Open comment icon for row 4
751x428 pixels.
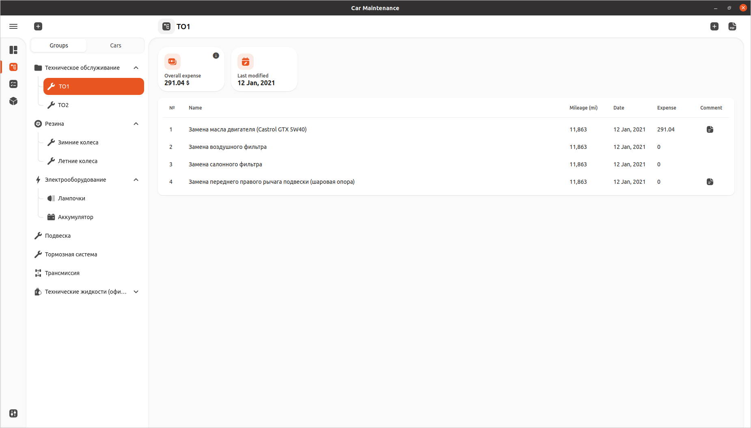pyautogui.click(x=710, y=182)
